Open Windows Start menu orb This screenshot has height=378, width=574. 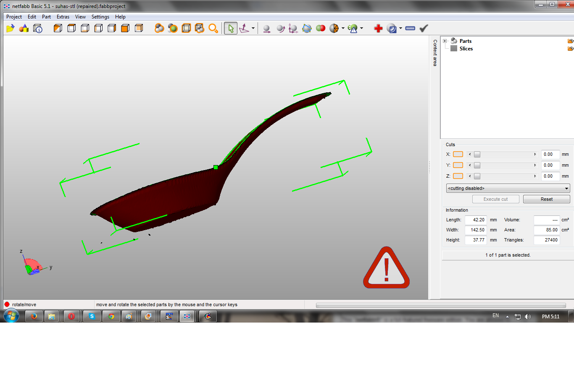click(x=11, y=316)
